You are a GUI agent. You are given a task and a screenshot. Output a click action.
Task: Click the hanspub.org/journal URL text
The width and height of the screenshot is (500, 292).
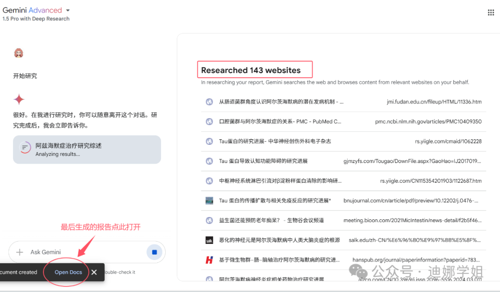click(x=416, y=260)
